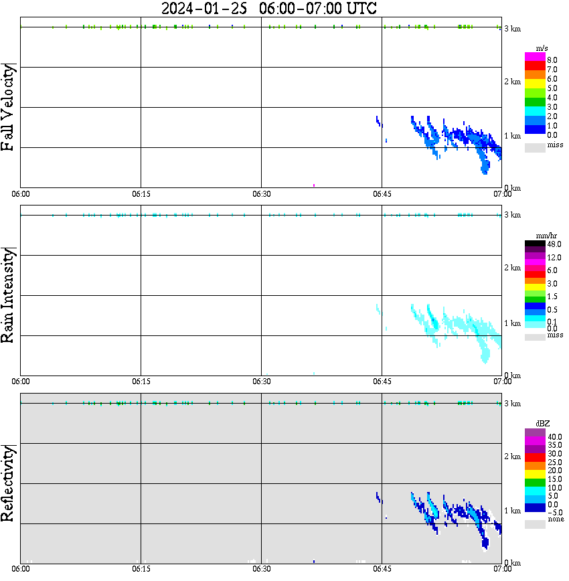Click the 06:45 marker under Rain Intensity
This screenshot has height=581, width=569.
[382, 382]
